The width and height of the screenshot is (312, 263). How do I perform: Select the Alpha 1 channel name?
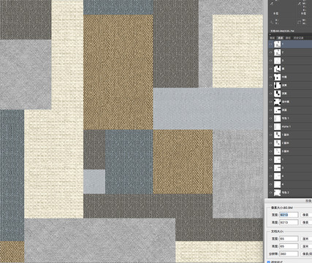pos(286,126)
